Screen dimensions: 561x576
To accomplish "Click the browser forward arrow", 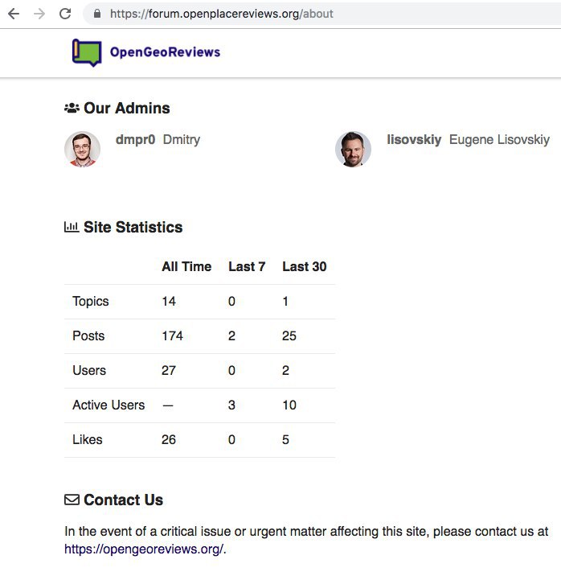I will (x=39, y=14).
